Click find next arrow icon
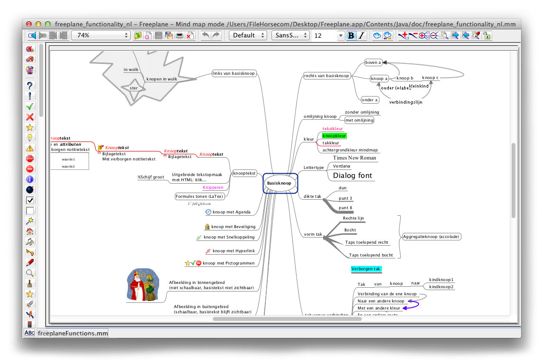The height and width of the screenshot is (363, 541). pos(455,35)
